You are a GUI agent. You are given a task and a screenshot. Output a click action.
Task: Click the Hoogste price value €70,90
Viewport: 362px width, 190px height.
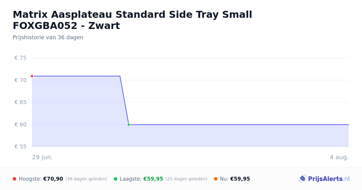coord(53,179)
